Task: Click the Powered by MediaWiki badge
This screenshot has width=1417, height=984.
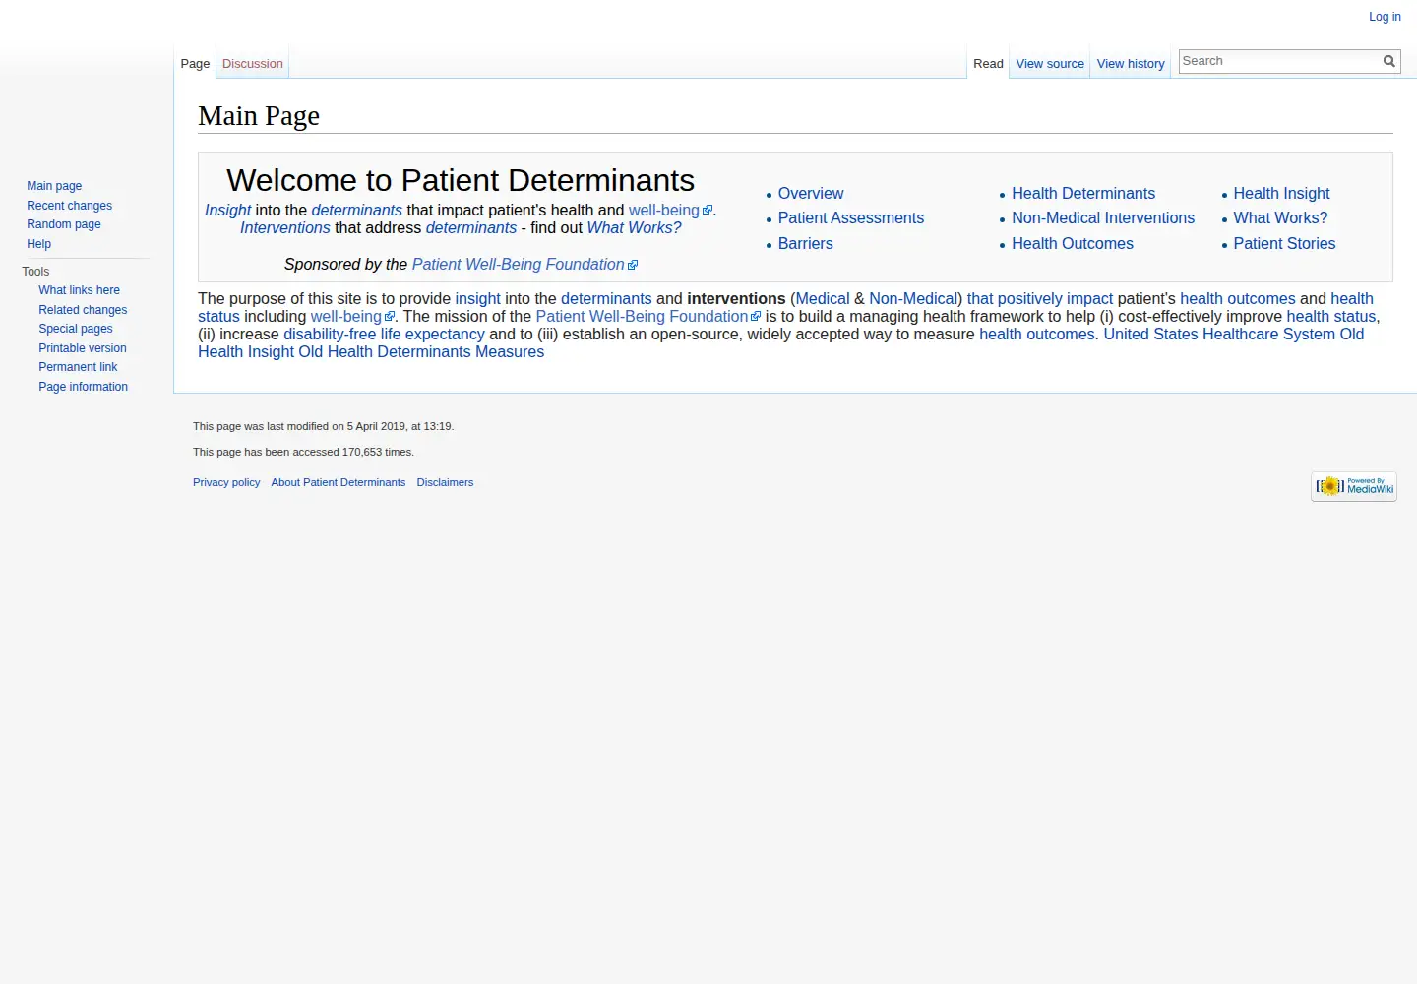Action: (x=1354, y=486)
